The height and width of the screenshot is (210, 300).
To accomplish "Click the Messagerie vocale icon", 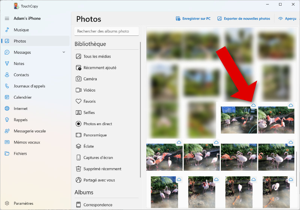I will click(7, 131).
